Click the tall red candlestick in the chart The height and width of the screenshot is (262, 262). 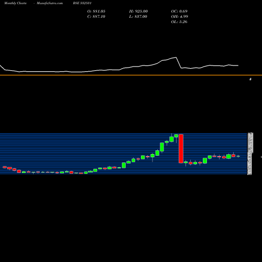[181, 149]
